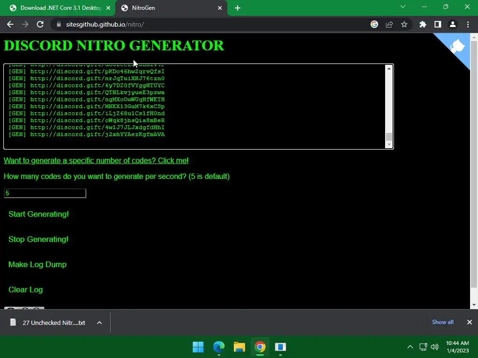Click the sitesgithub.github.io/nitro/ address bar

tap(211, 24)
